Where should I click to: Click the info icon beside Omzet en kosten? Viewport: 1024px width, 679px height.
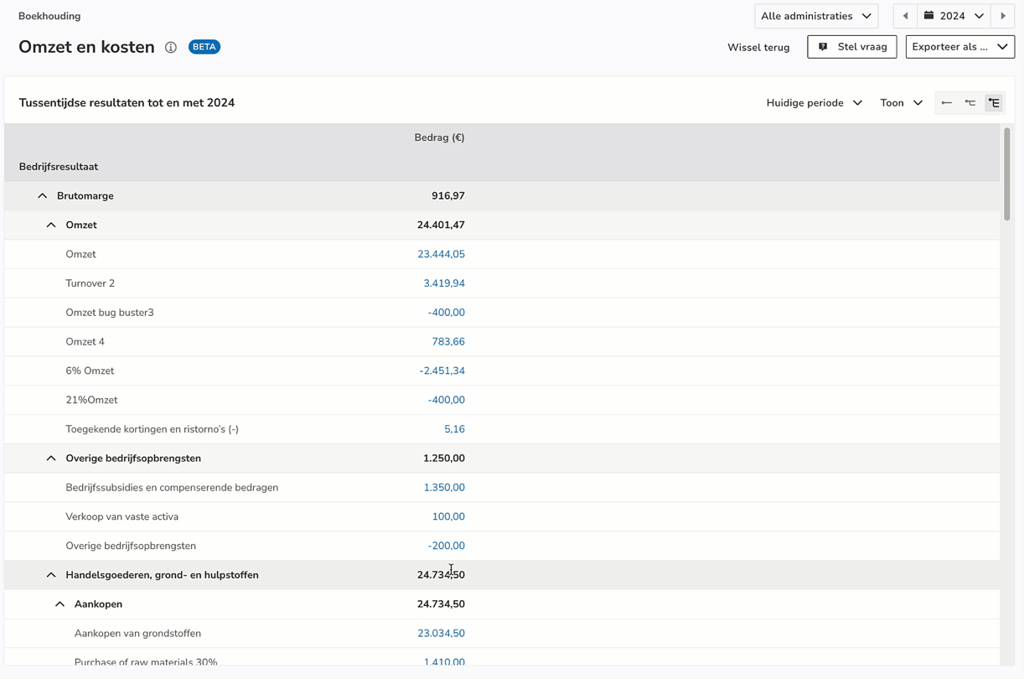(x=171, y=48)
